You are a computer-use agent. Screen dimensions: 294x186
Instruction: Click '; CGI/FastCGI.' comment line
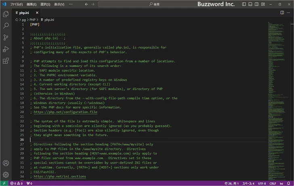(x=43, y=172)
